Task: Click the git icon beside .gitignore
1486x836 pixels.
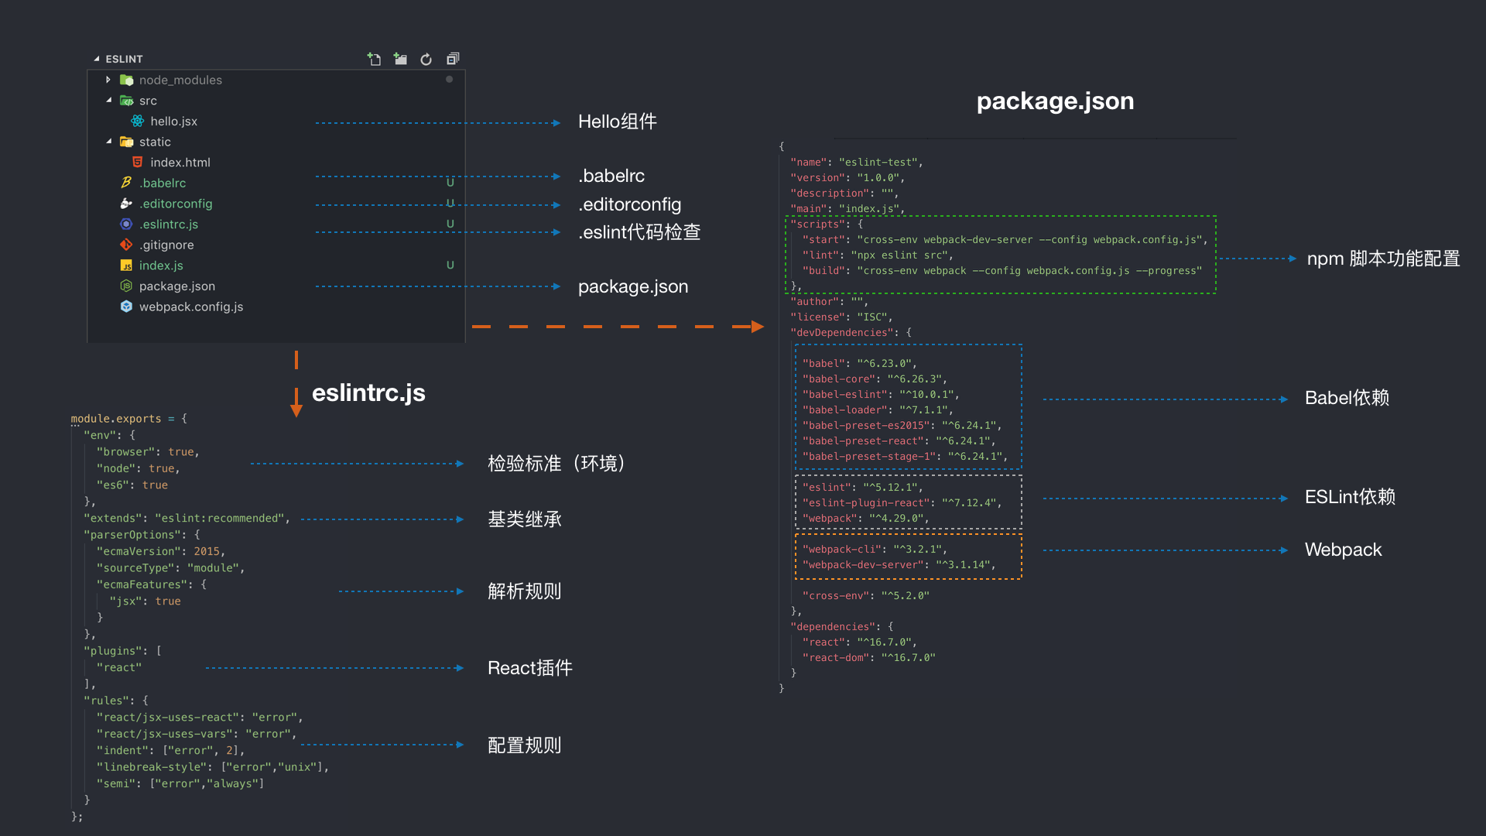Action: pyautogui.click(x=126, y=245)
